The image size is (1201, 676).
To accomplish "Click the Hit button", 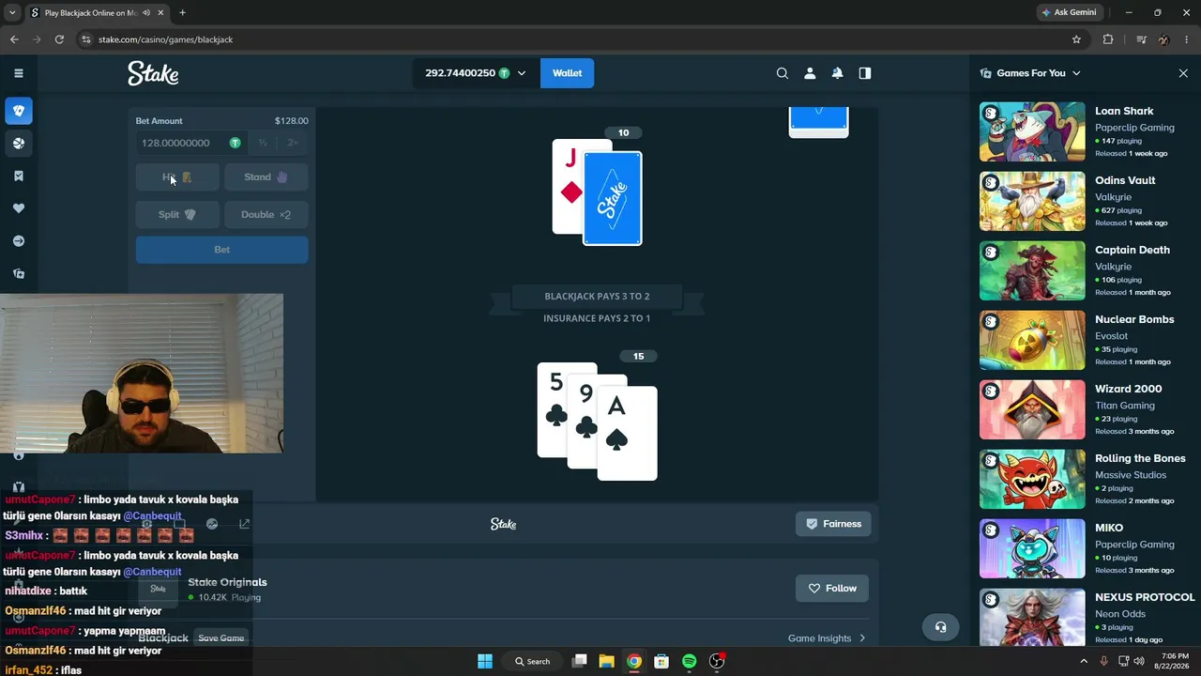I will tap(177, 177).
